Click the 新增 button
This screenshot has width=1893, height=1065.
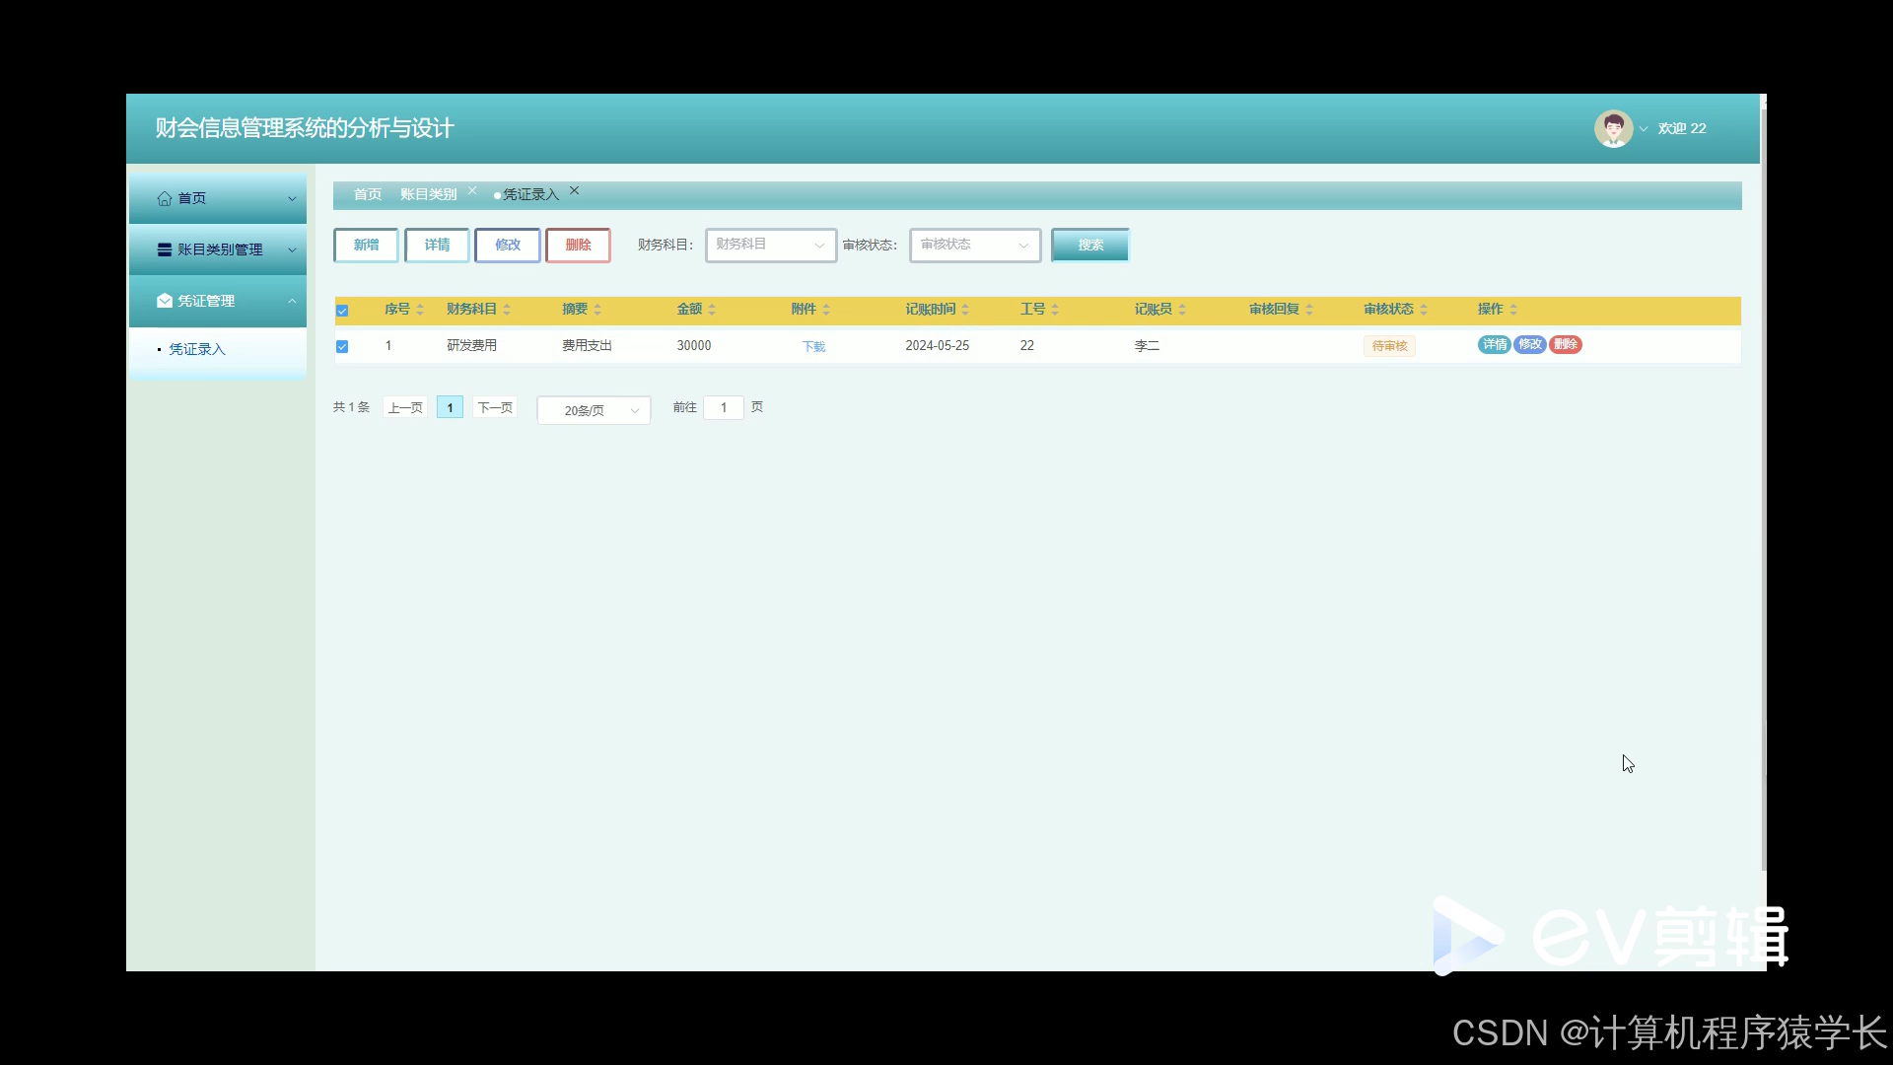point(366,245)
